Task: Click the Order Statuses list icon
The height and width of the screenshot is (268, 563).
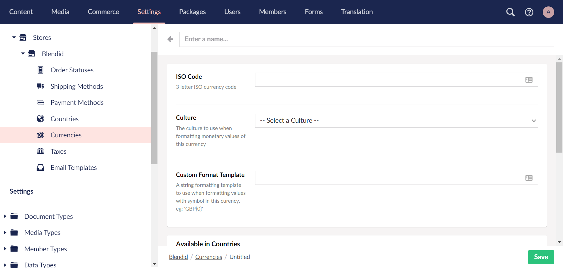Action: click(40, 70)
